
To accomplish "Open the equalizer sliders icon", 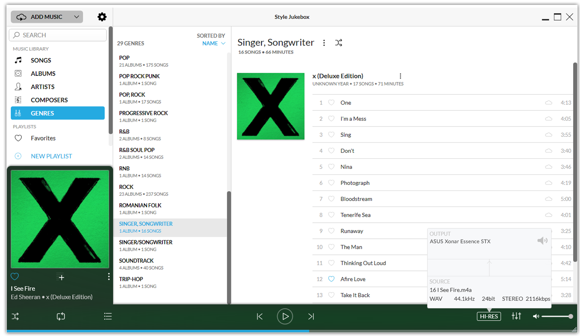I will click(516, 316).
